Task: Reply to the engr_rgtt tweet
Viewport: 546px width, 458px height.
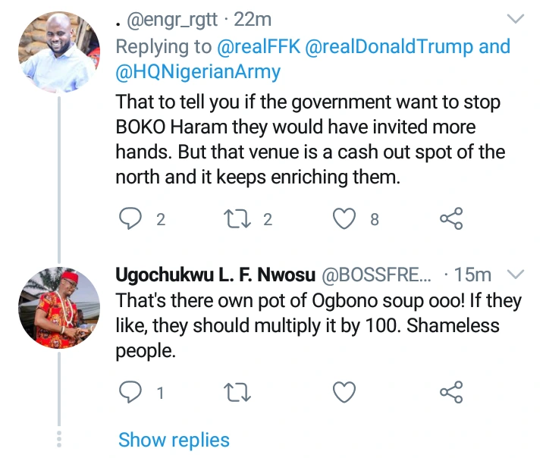Action: (x=133, y=219)
